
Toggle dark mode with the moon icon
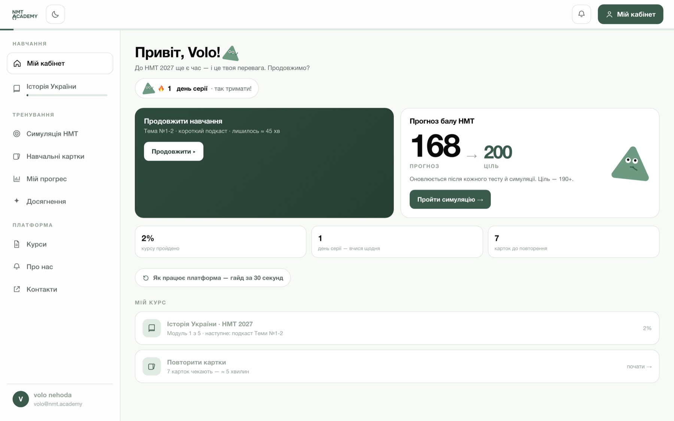[x=55, y=14]
